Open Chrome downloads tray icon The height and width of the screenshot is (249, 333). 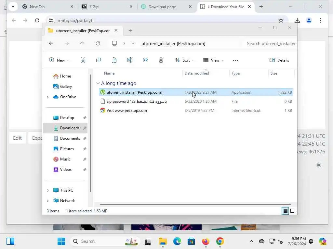[297, 20]
